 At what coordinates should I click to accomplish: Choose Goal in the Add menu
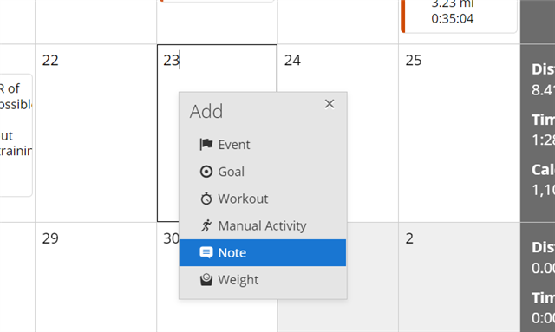pos(263,172)
